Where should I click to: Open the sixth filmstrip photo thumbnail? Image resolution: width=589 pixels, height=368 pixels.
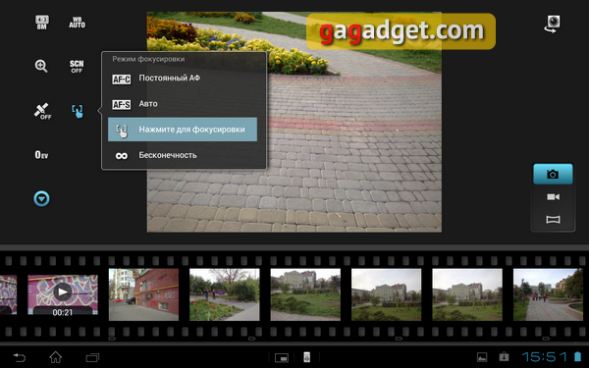[x=467, y=294]
